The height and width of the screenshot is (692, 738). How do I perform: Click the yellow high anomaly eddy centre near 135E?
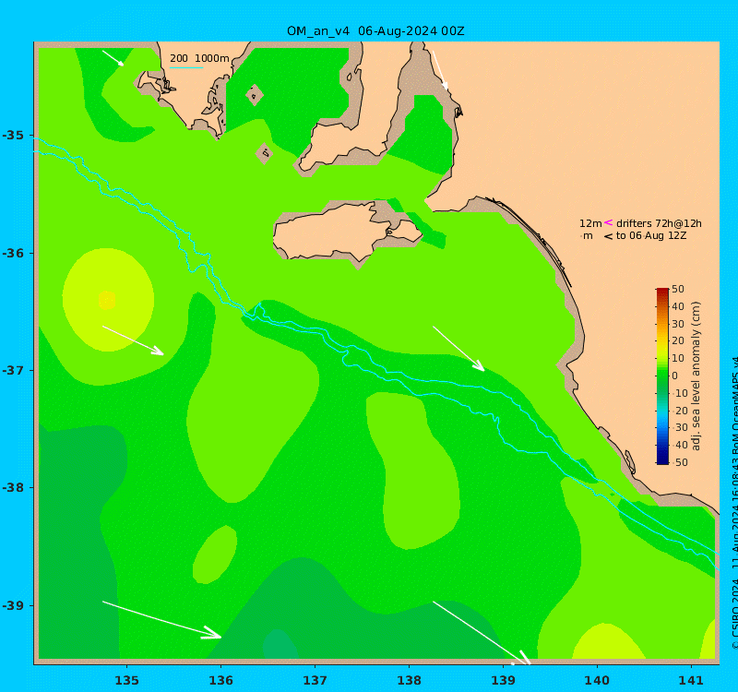107,301
